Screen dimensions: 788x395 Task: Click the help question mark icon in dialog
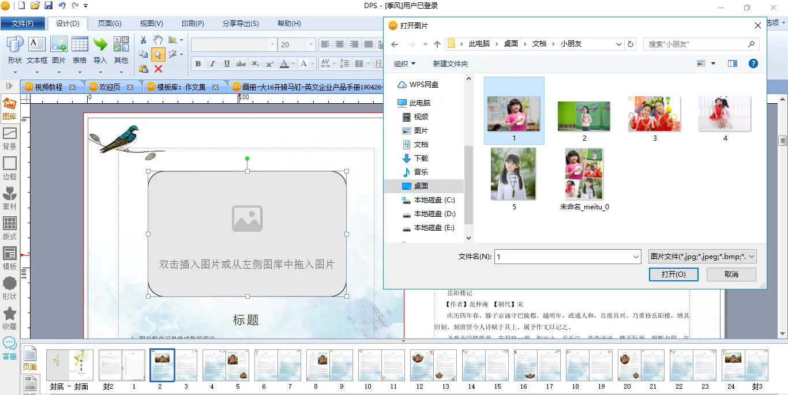click(x=753, y=63)
